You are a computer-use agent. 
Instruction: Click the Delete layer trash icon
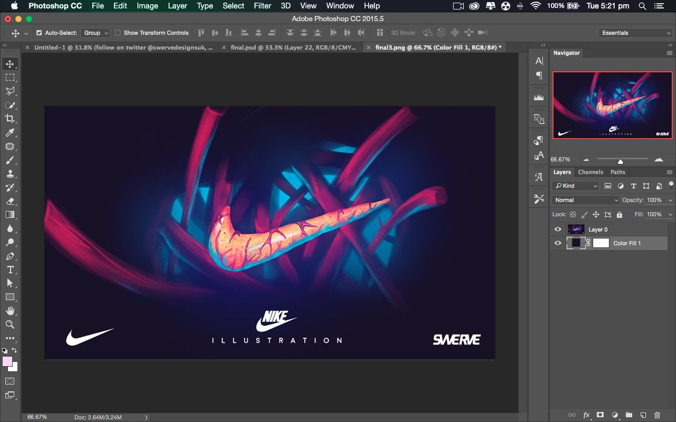656,415
